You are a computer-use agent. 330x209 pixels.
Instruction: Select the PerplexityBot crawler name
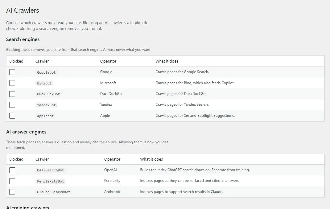50,181
